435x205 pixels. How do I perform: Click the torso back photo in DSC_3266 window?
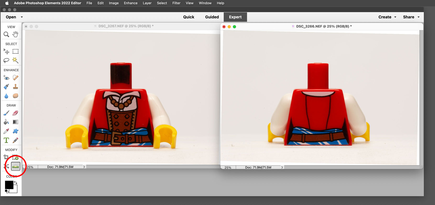click(320, 98)
